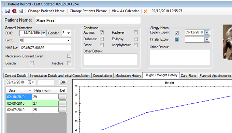Click the patient photo thumbnail
This screenshot has width=232, height=133.
coord(228,42)
